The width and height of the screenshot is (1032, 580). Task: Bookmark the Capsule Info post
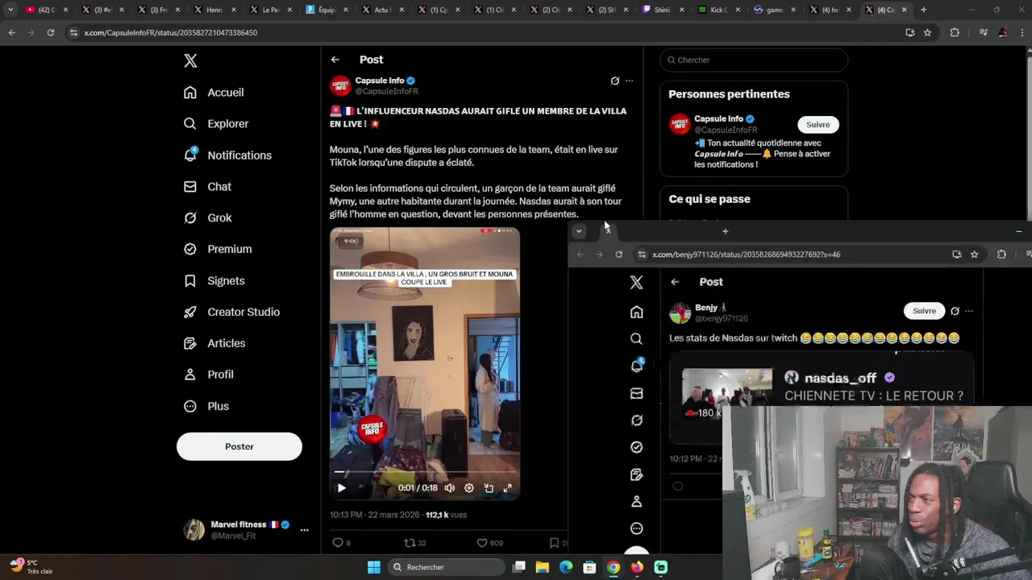[x=554, y=543]
